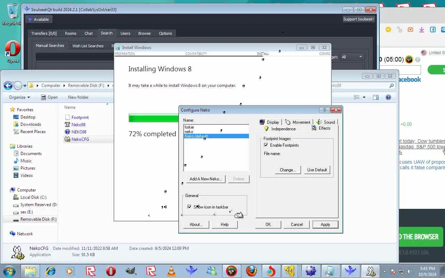Click padlock icon in browser toolbar

(399, 30)
